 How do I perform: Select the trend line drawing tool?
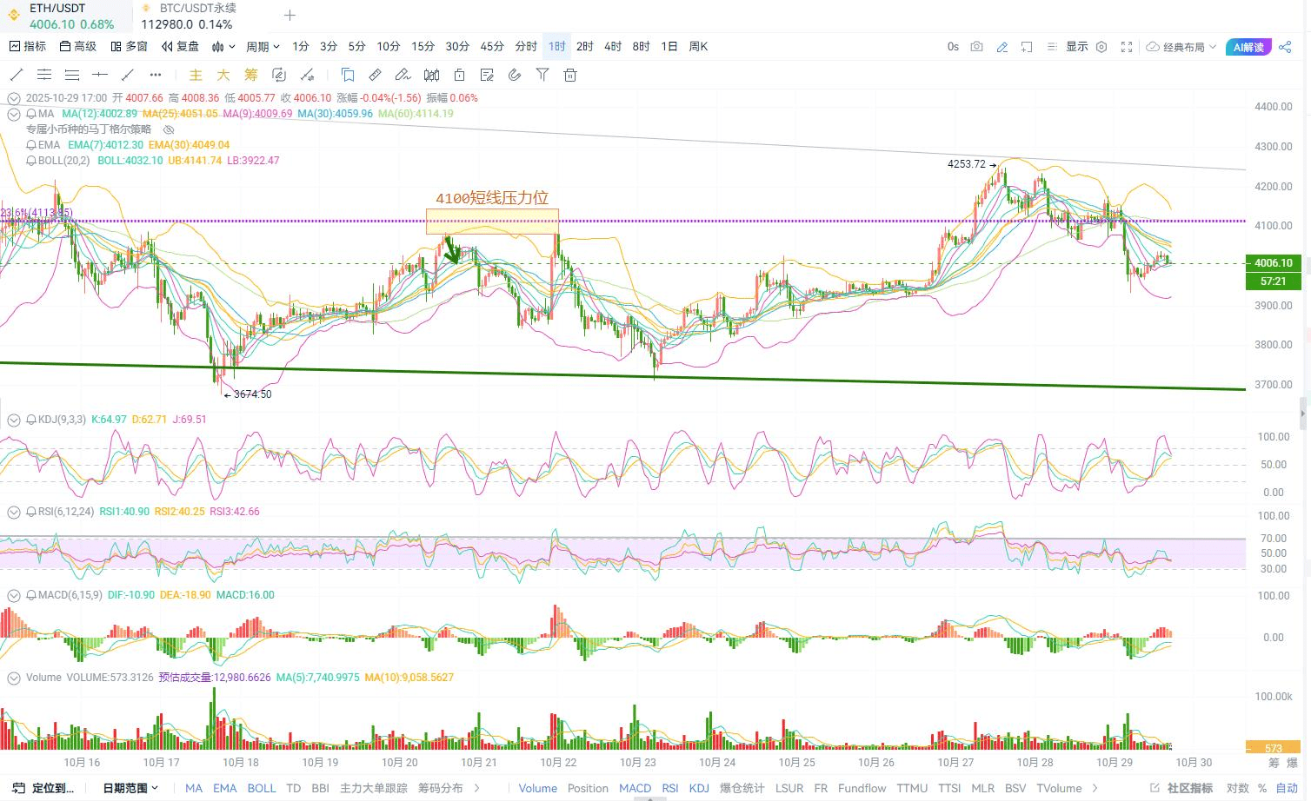(x=17, y=75)
